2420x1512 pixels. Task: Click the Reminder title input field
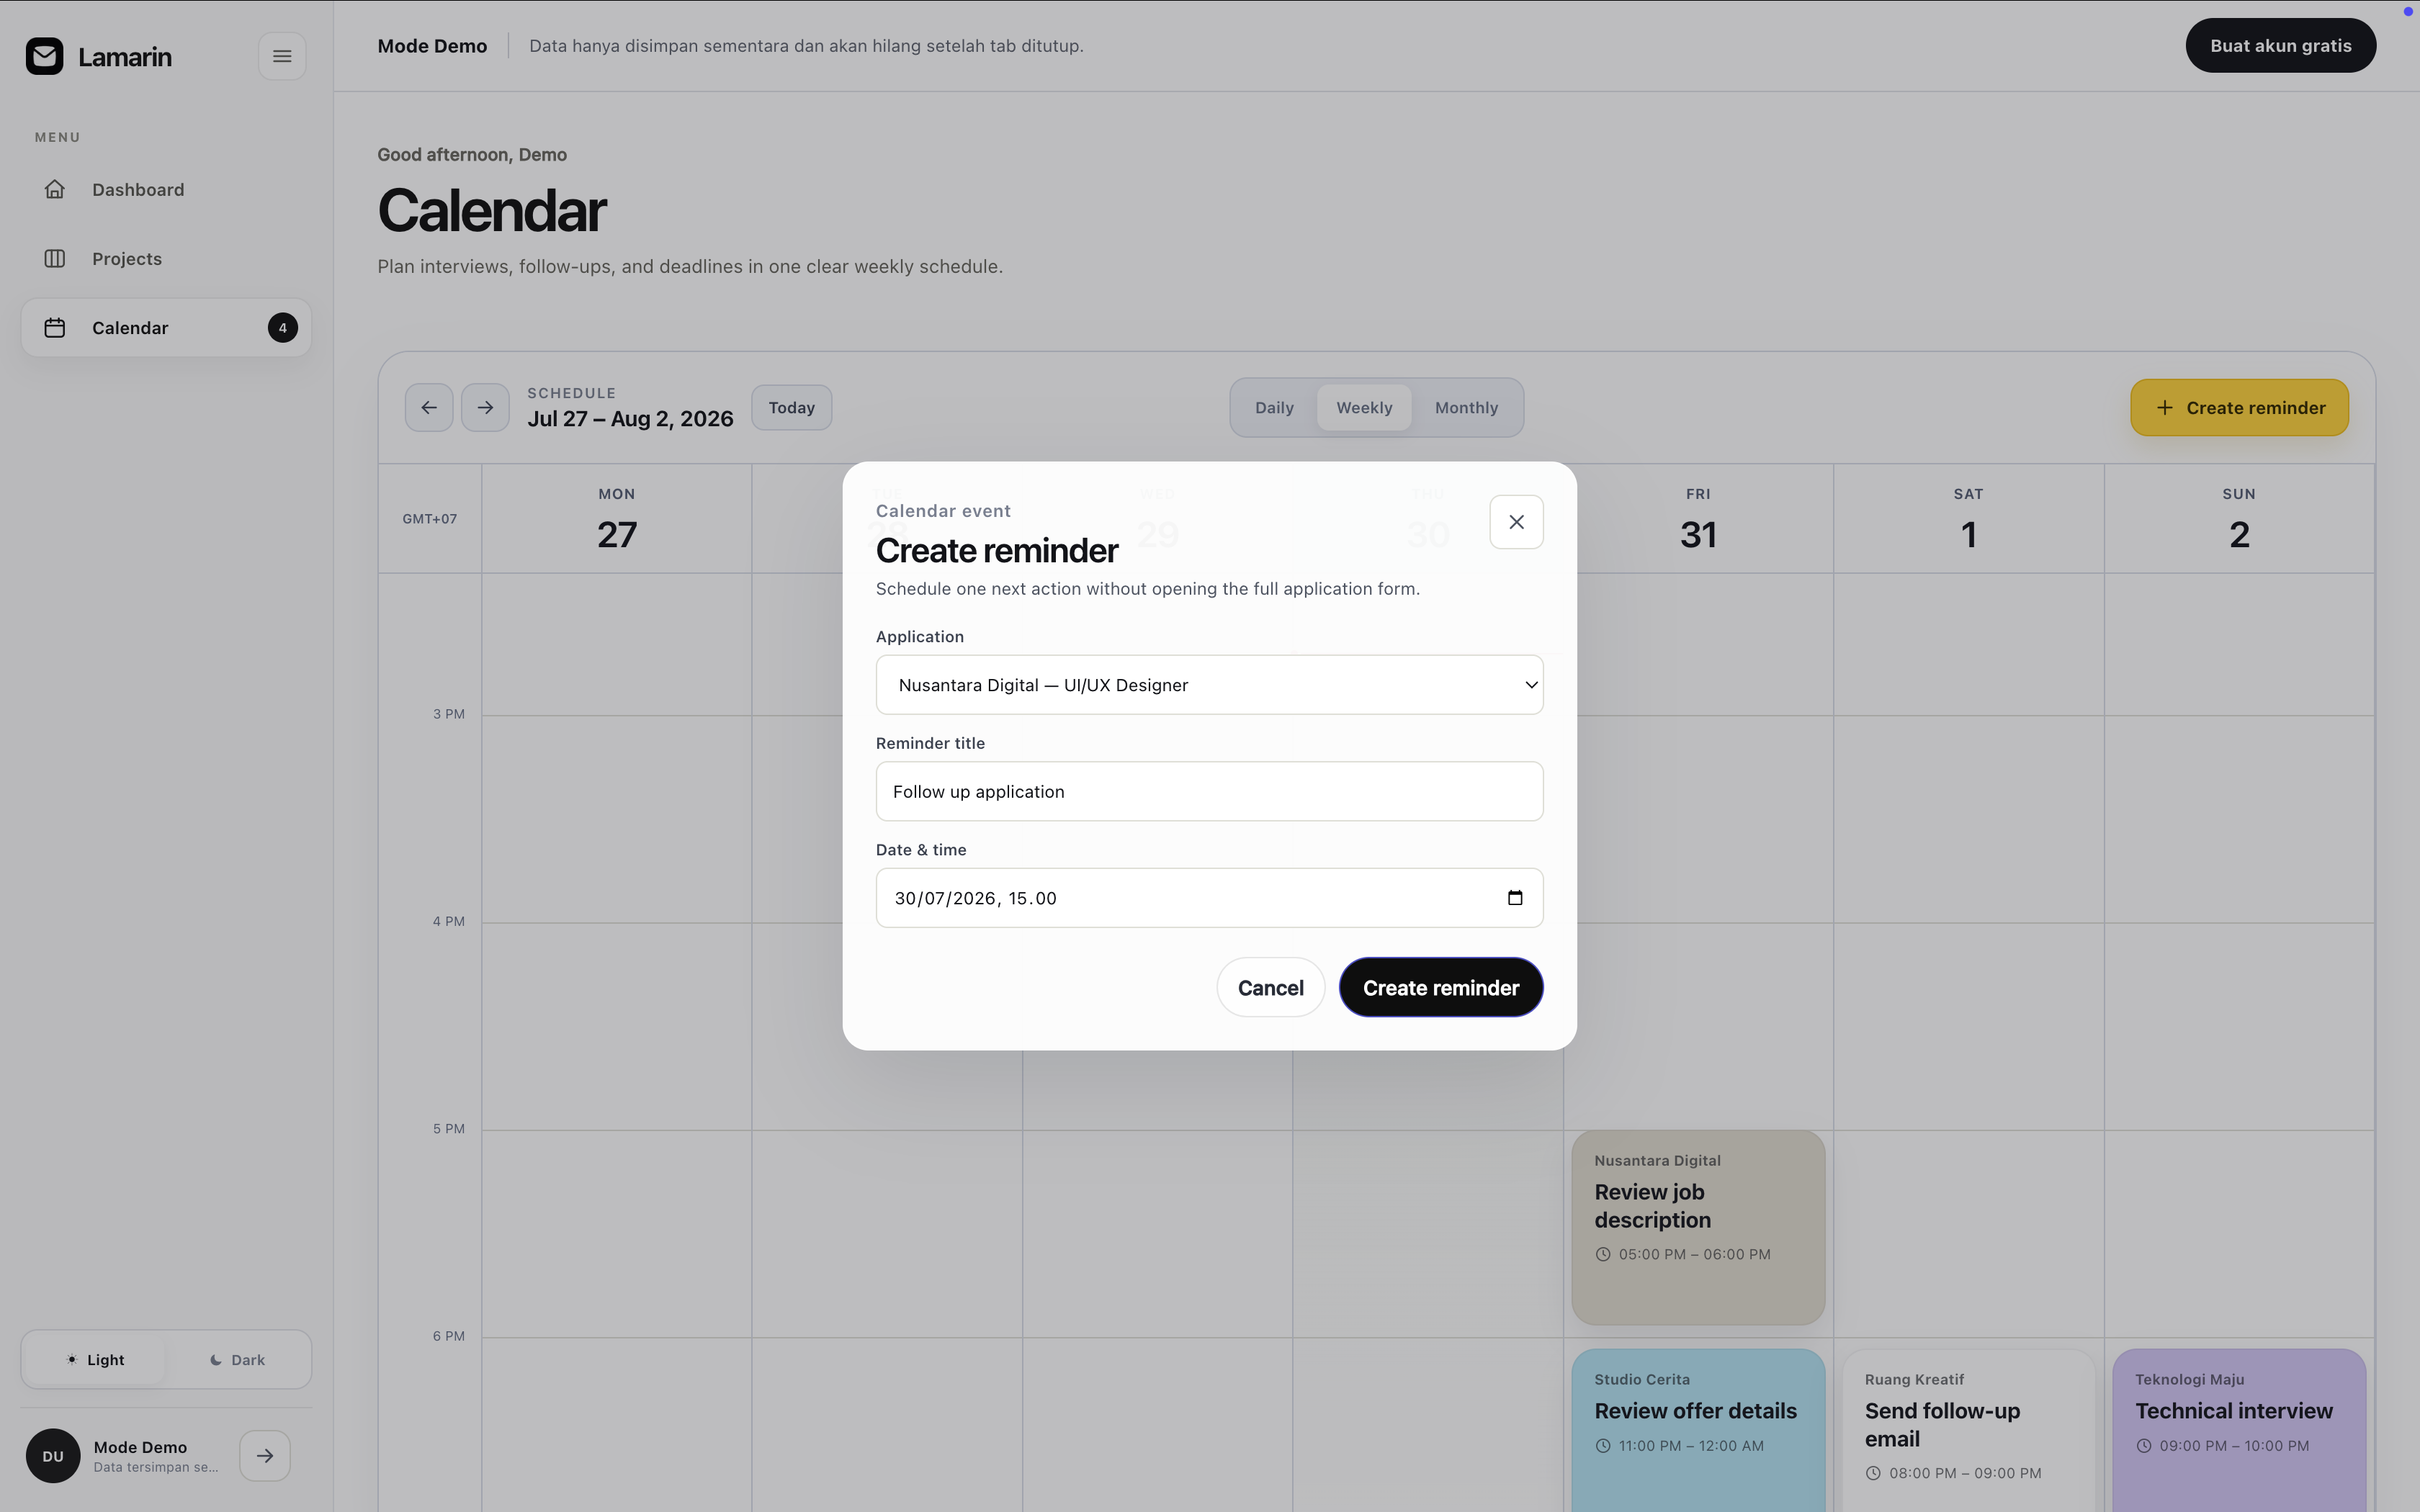[x=1209, y=791]
